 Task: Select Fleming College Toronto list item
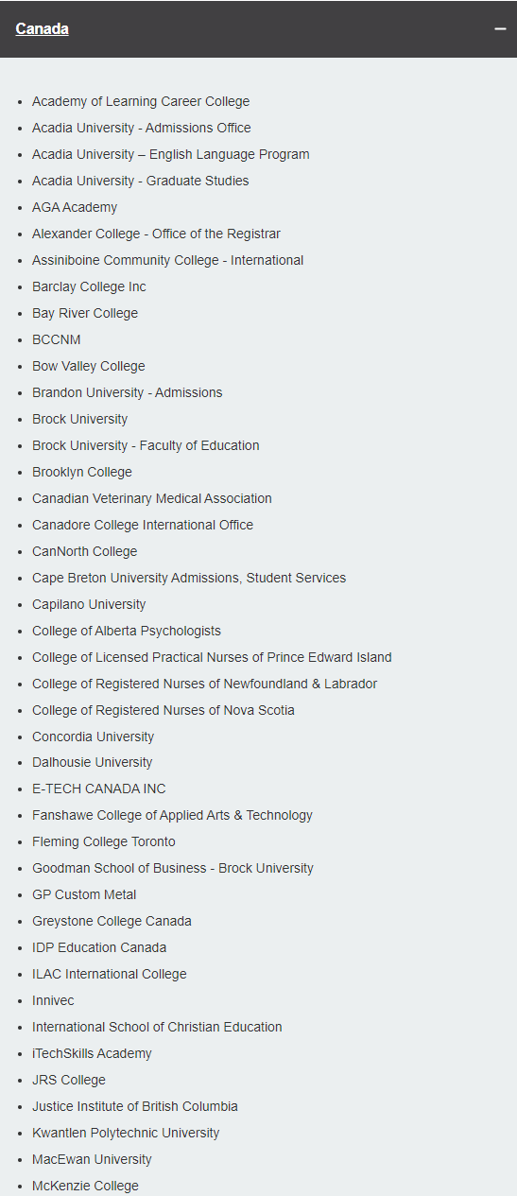point(104,841)
